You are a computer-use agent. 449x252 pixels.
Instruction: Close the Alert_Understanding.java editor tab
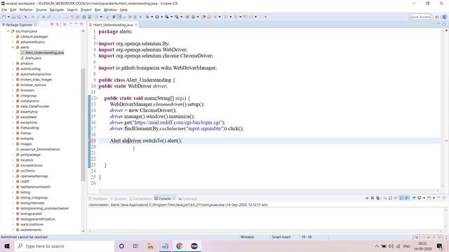click(136, 25)
